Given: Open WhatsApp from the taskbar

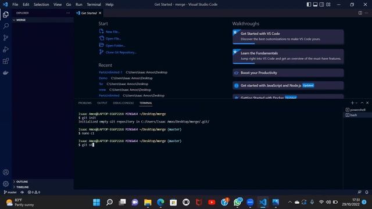Looking at the screenshot, I should point(237,202).
